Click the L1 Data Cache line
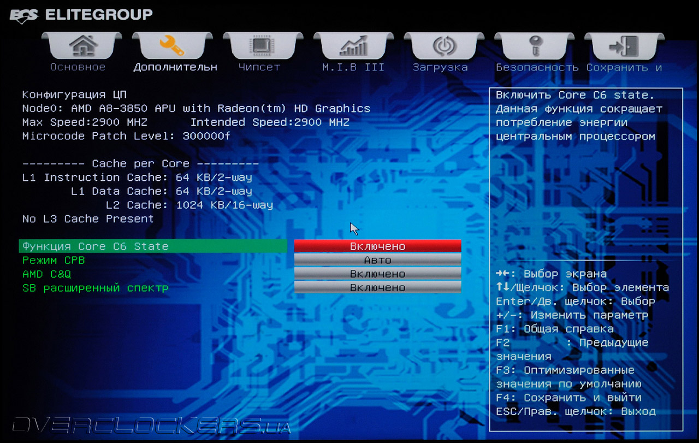This screenshot has height=443, width=699. coord(162,191)
